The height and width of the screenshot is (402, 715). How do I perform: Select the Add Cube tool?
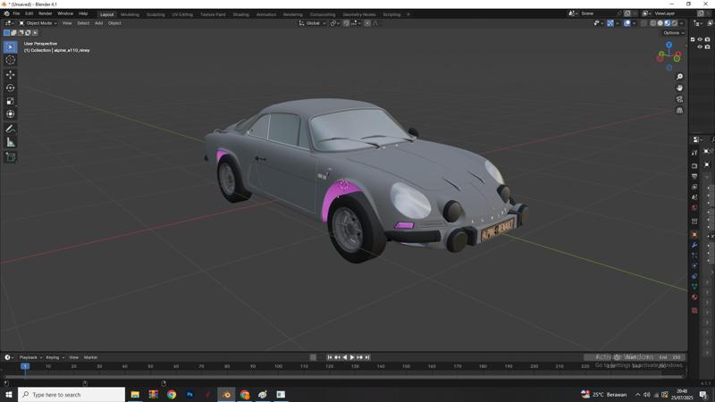(11, 157)
